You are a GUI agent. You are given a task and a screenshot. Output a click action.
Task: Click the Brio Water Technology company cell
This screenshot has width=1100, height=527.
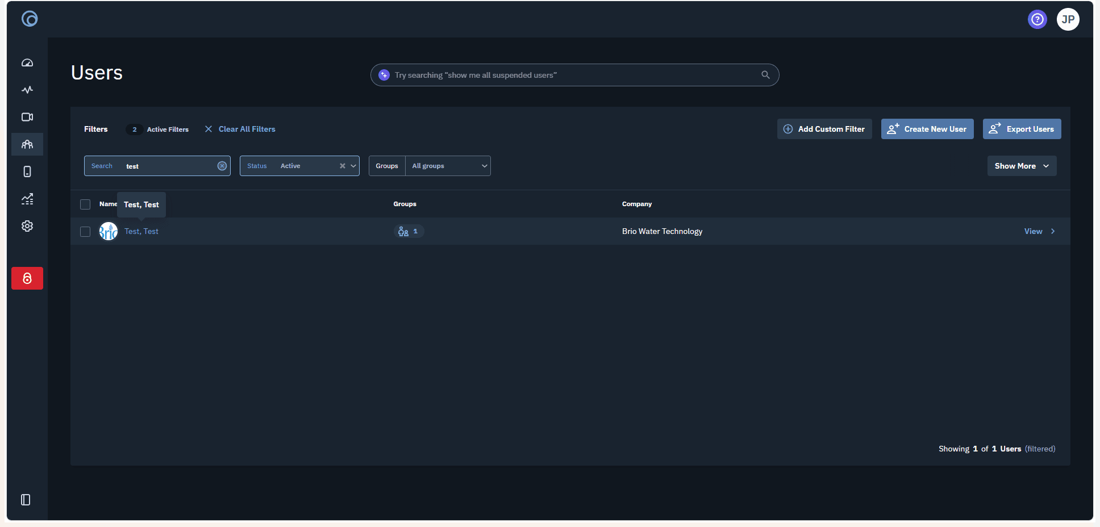[662, 231]
